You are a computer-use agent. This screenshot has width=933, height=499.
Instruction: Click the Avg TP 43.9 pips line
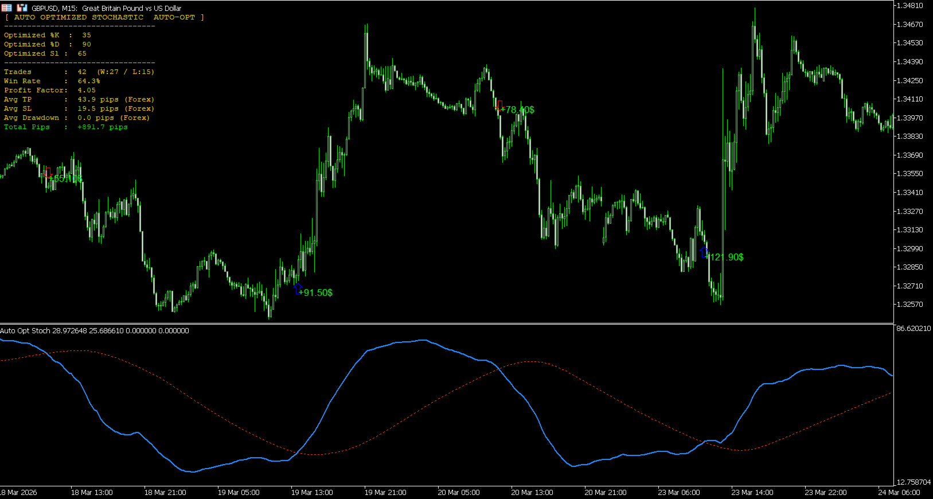(79, 99)
